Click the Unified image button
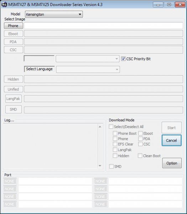This screenshot has height=214, width=187. coord(14,89)
